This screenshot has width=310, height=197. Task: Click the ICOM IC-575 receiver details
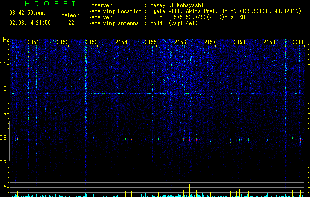(198, 17)
